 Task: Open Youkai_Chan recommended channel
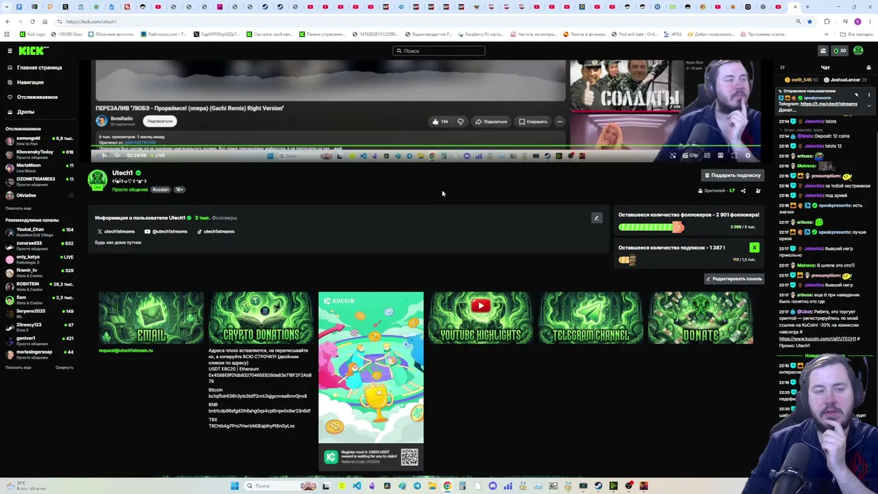point(39,232)
